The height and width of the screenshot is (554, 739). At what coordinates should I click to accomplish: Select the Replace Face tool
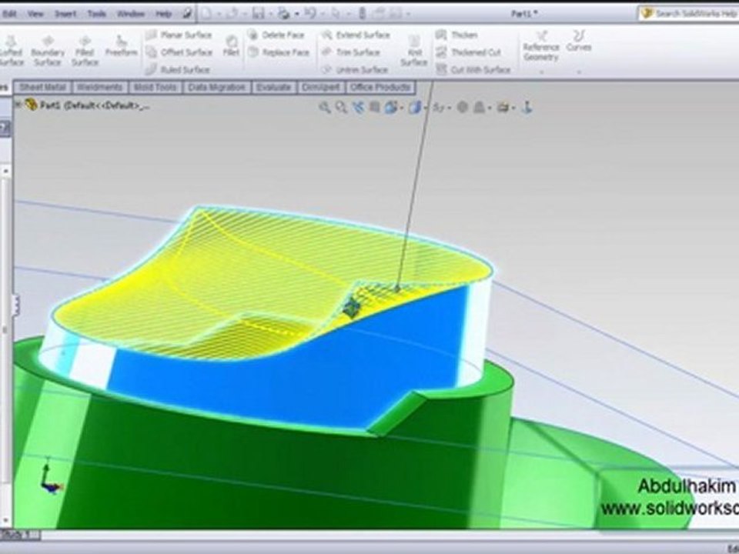(279, 52)
